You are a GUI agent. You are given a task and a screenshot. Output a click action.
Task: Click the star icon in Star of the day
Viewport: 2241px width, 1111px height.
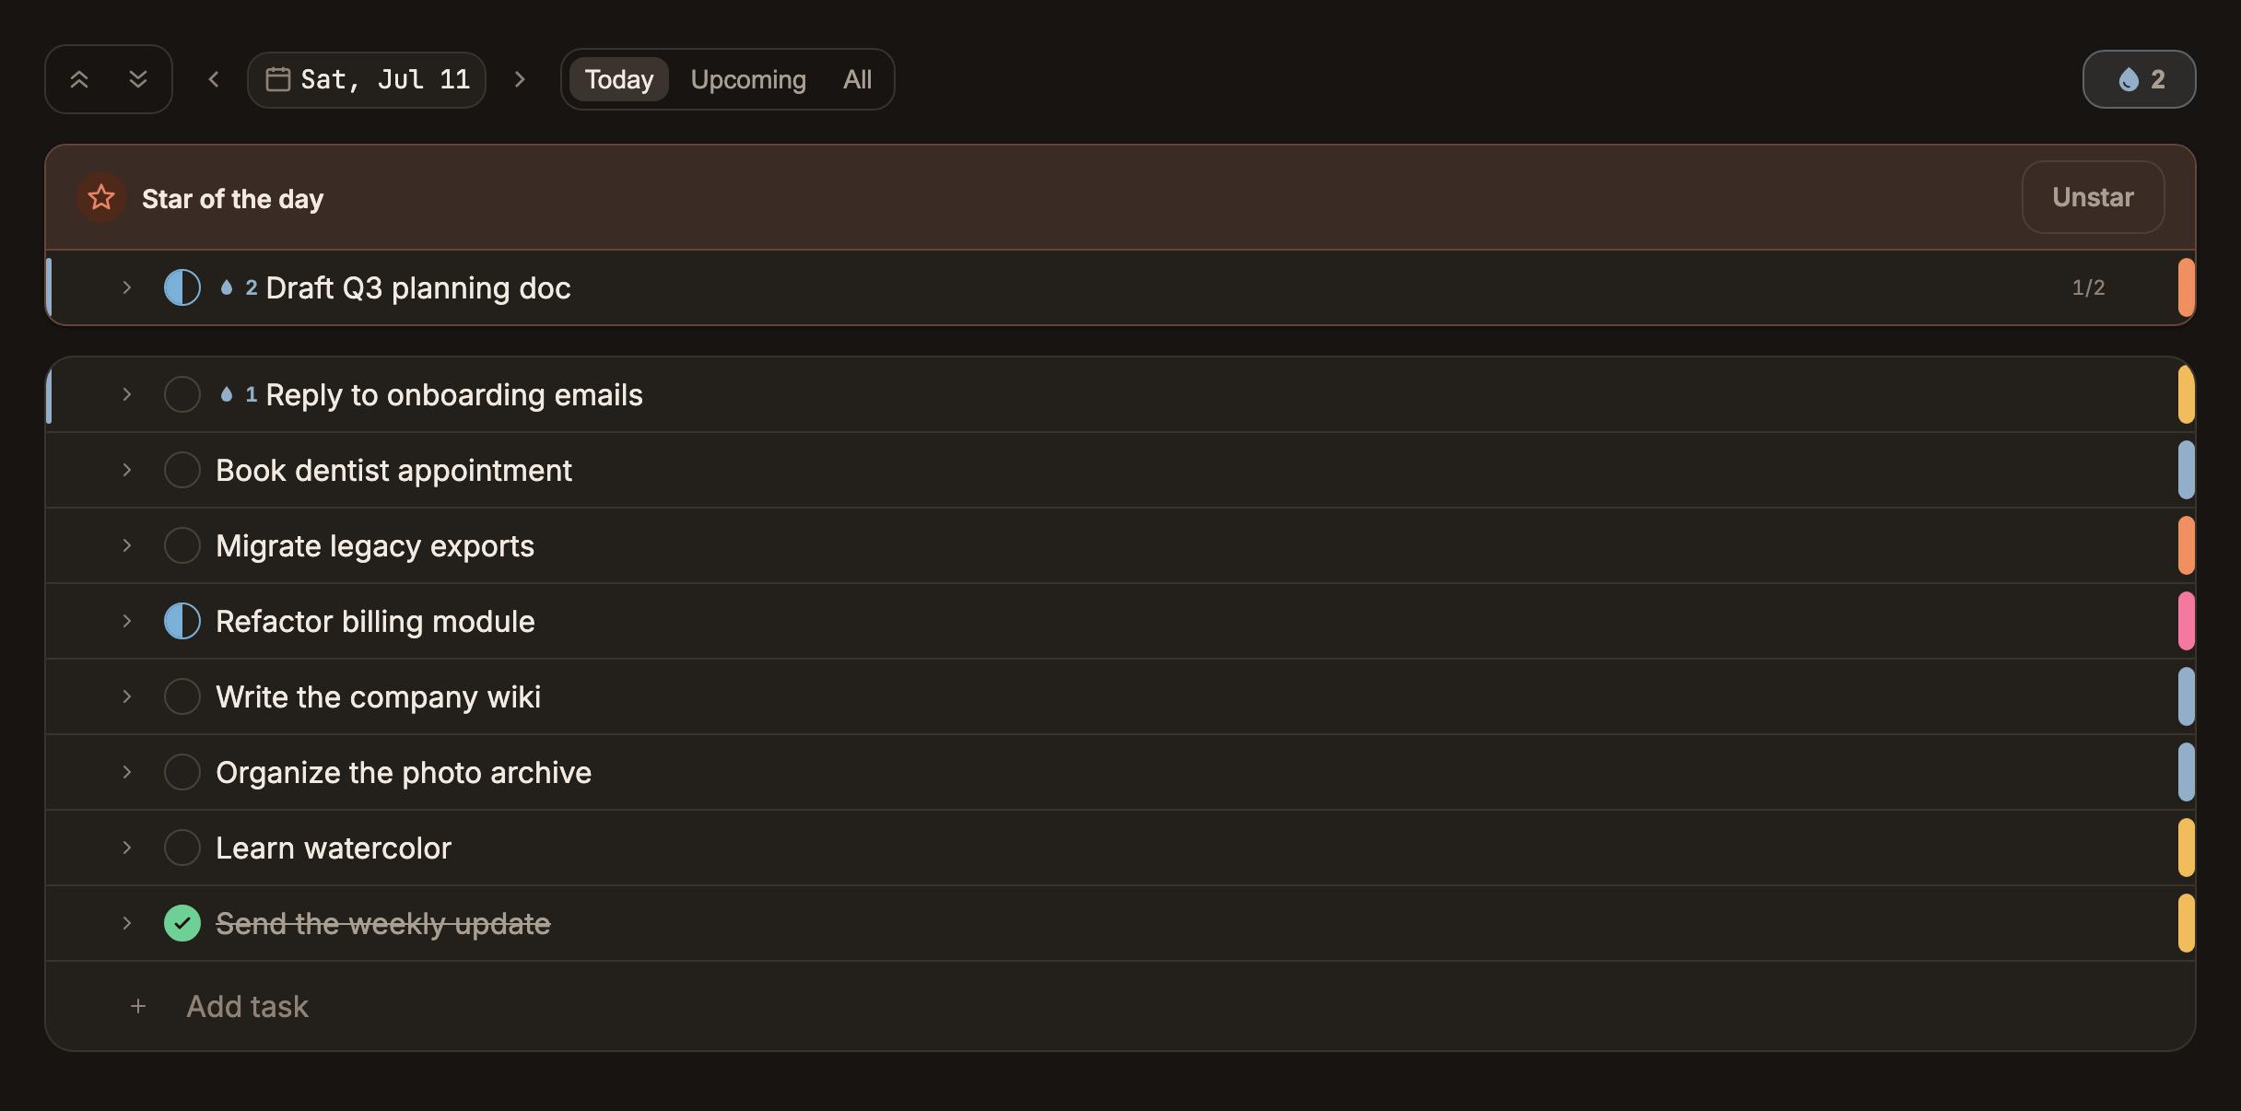[101, 197]
